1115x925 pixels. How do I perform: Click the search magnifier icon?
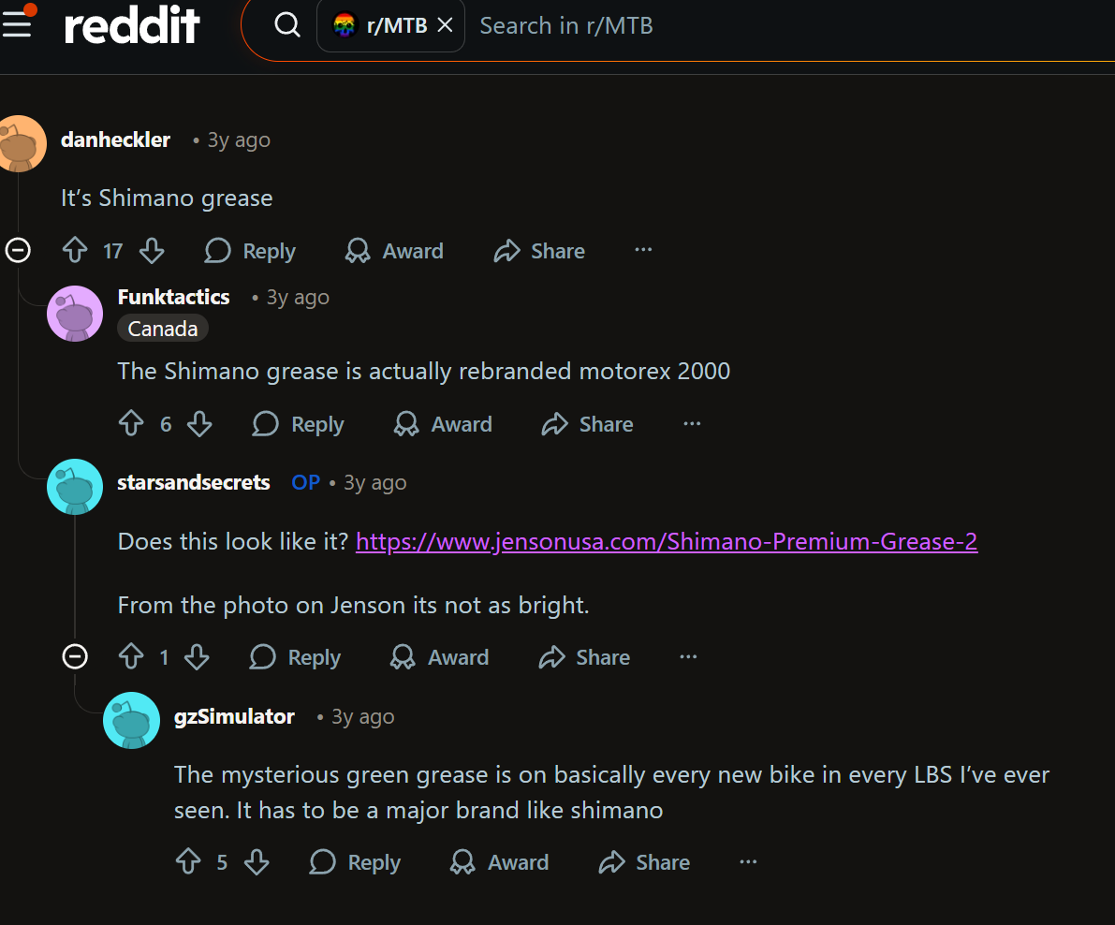[286, 25]
